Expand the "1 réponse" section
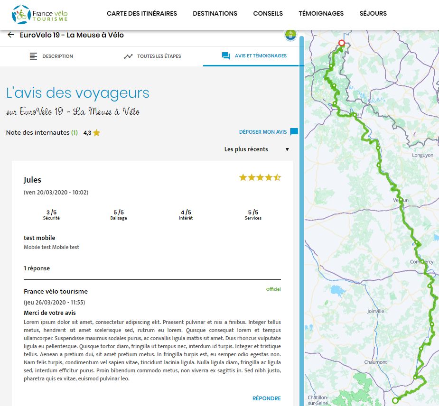 tap(37, 268)
